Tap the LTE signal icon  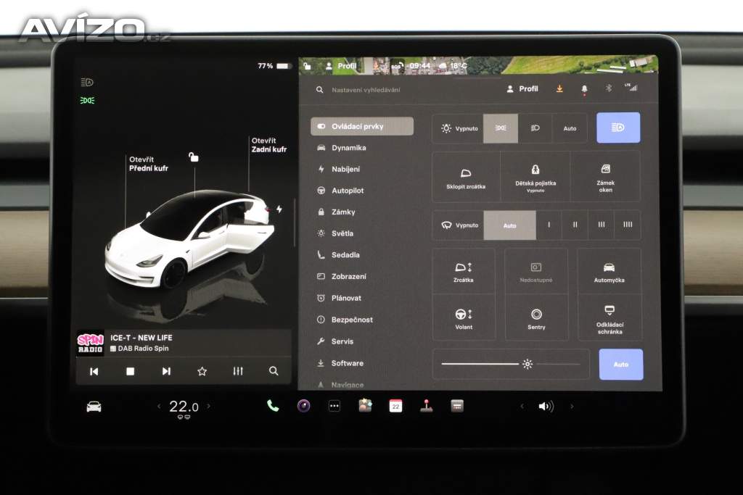(x=631, y=88)
